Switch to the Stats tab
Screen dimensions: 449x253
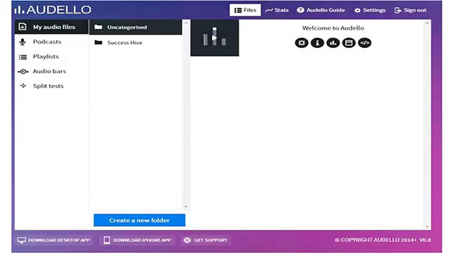point(277,10)
